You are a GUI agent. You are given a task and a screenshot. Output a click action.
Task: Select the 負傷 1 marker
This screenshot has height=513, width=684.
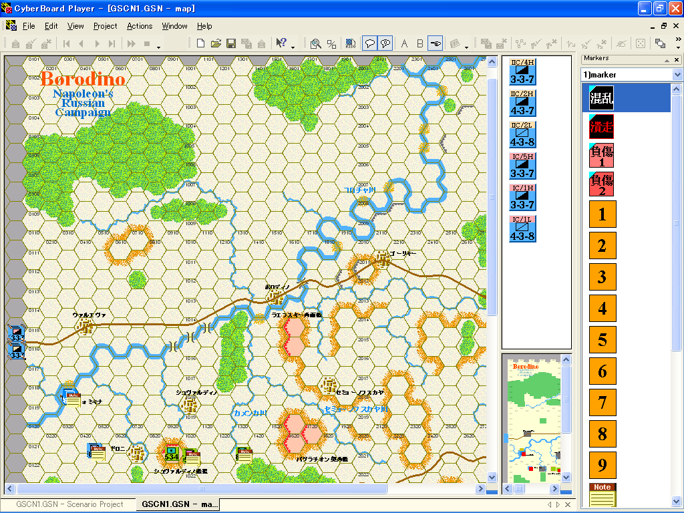[x=602, y=155]
